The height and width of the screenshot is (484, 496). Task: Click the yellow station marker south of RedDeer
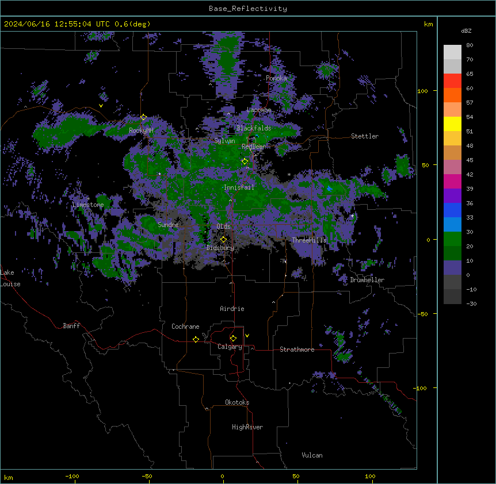(245, 162)
